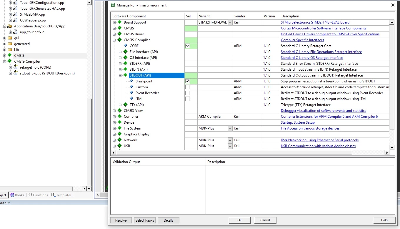Click the USB component diamond icon
The width and height of the screenshot is (400, 229).
point(119,146)
